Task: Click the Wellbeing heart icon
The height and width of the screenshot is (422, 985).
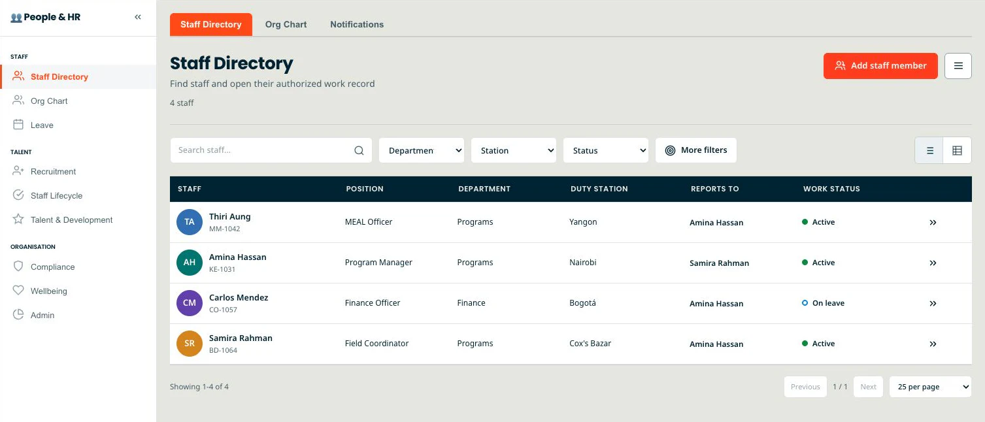Action: tap(18, 291)
